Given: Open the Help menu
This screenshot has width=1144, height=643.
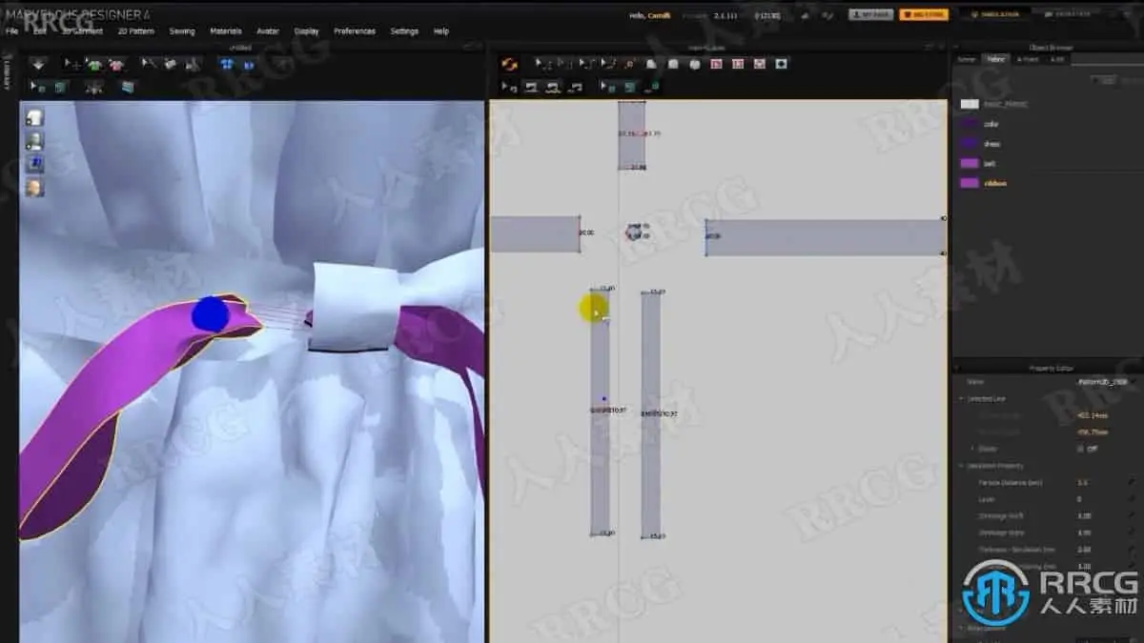Looking at the screenshot, I should [x=441, y=31].
